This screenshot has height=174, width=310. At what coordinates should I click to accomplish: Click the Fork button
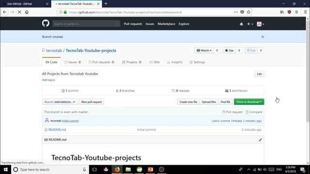click(251, 50)
